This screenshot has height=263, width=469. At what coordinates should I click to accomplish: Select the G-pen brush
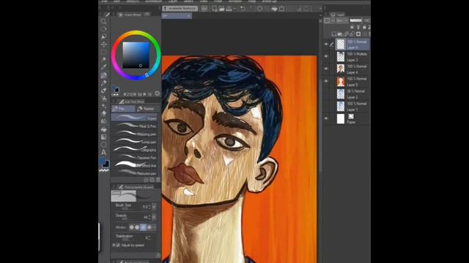pos(134,118)
